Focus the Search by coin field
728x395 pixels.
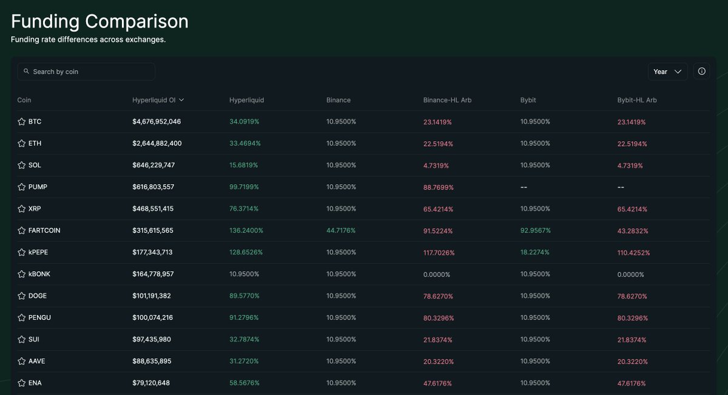[x=86, y=71]
